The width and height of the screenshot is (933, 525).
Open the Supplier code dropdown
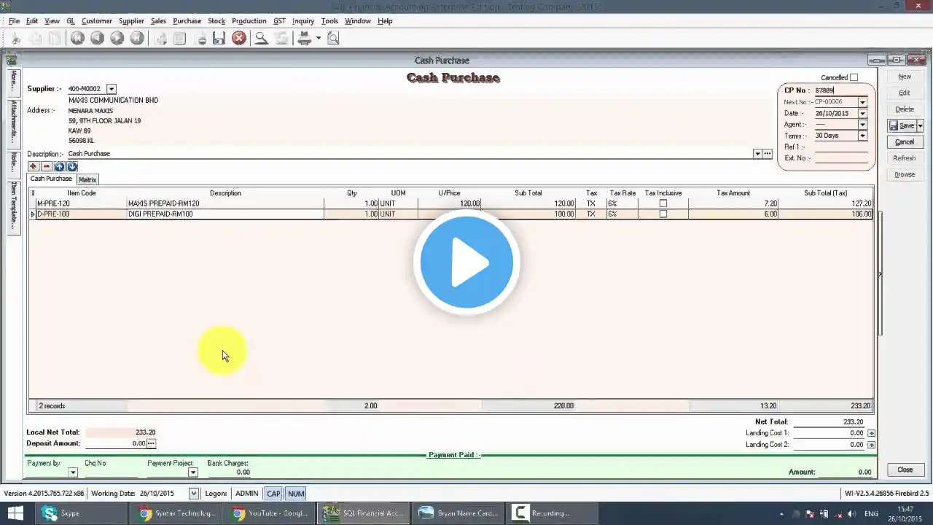tap(112, 89)
